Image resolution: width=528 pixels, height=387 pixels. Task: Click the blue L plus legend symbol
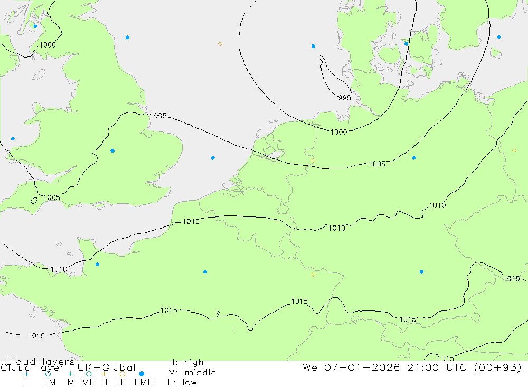[x=26, y=374]
